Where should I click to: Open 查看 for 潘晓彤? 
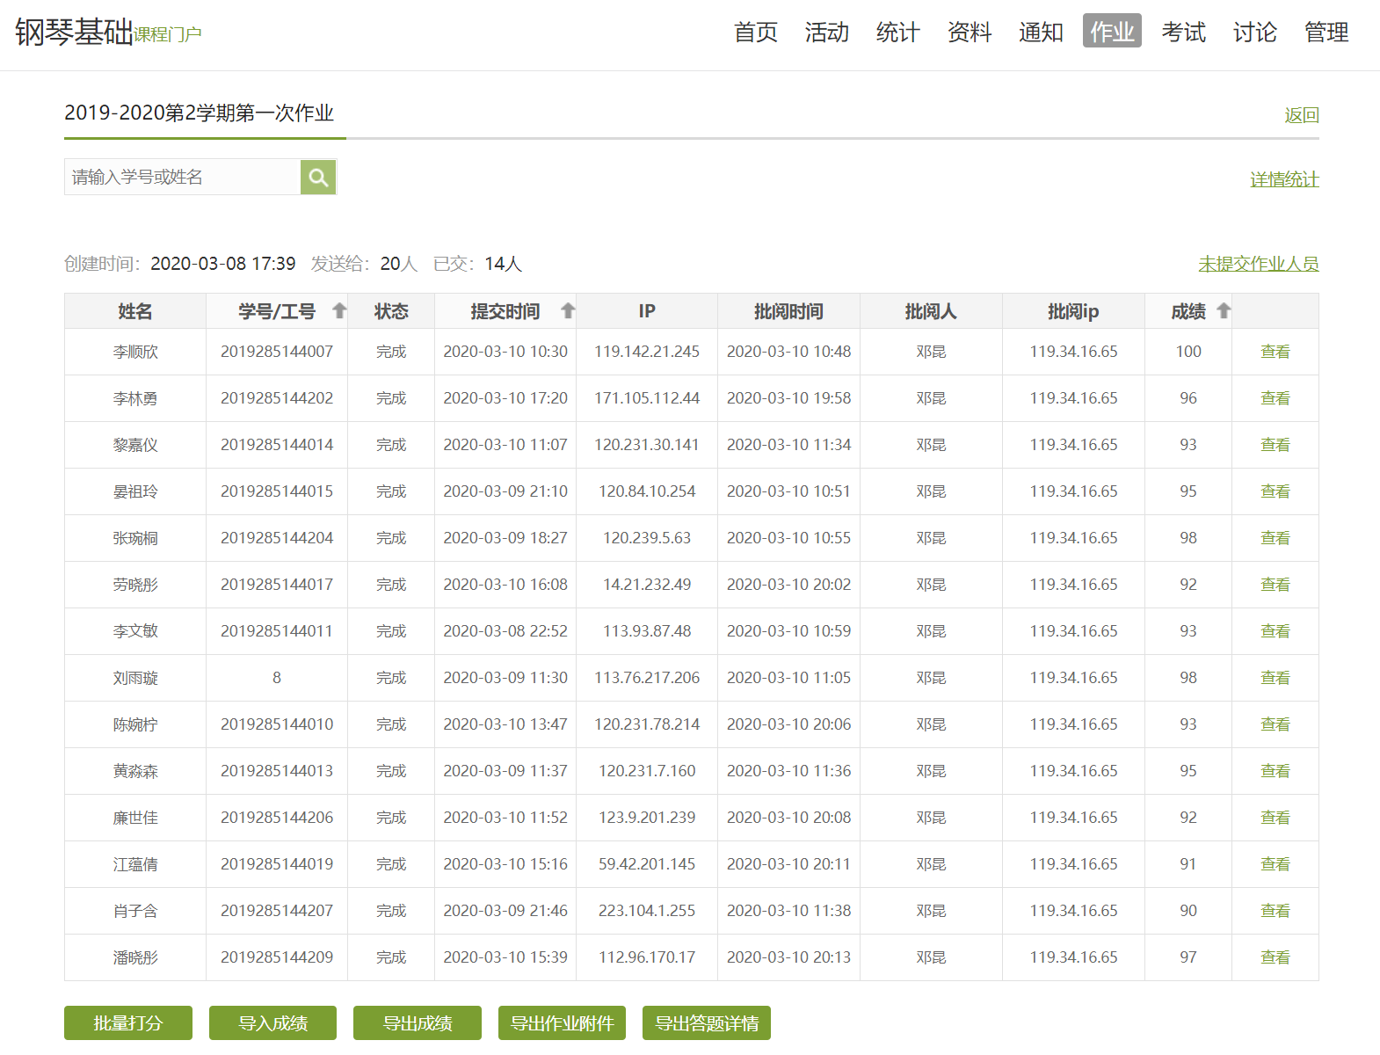(1275, 957)
